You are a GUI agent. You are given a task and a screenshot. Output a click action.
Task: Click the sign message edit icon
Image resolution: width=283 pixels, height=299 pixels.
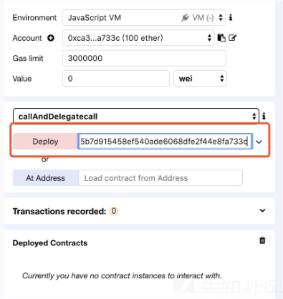(x=232, y=38)
